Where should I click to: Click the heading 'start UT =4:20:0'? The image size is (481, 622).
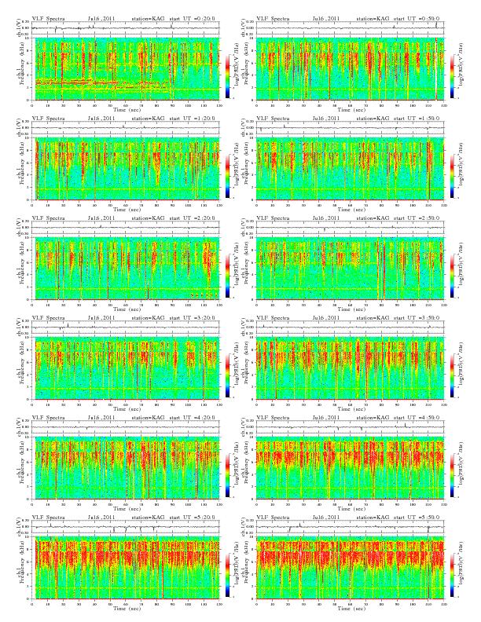(193, 417)
